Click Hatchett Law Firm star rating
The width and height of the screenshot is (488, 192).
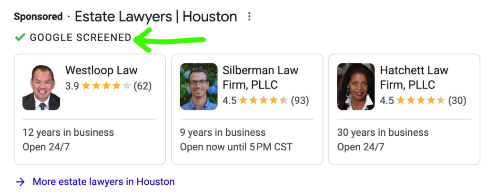pyautogui.click(x=421, y=100)
